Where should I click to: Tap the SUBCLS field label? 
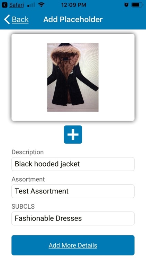point(23,207)
